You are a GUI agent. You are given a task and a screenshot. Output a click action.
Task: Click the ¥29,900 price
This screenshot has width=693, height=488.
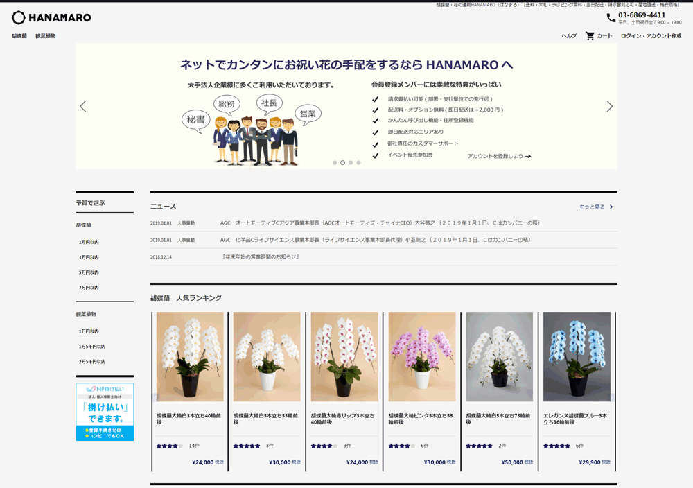[590, 462]
